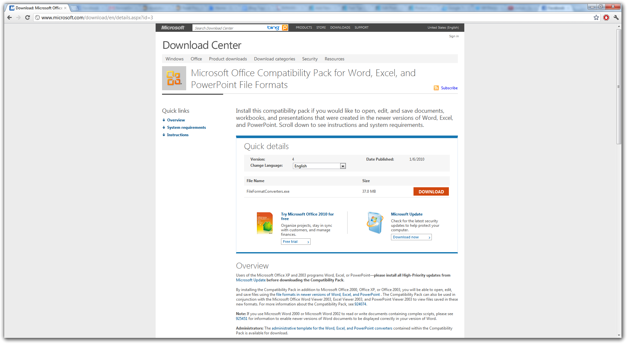This screenshot has width=627, height=344.
Task: Click the 1/6/2010 published date
Action: tap(417, 159)
